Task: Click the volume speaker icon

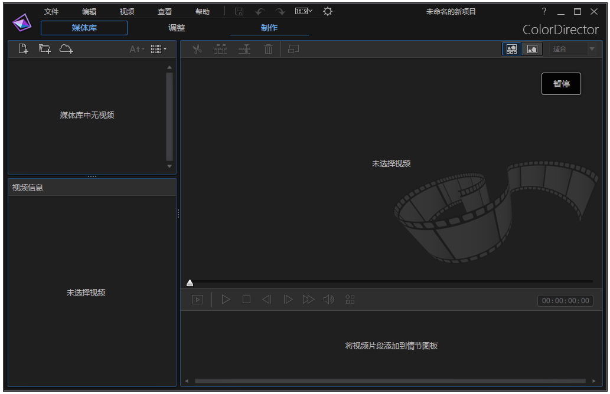Action: point(329,300)
